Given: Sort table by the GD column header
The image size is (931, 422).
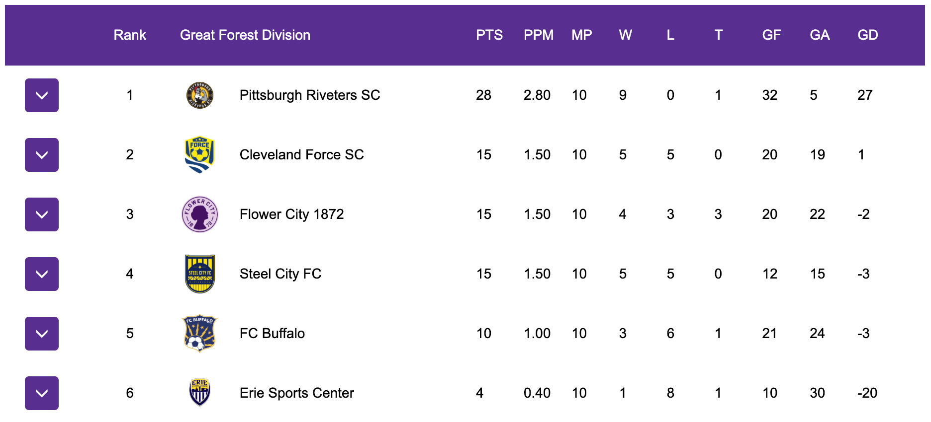Looking at the screenshot, I should pyautogui.click(x=868, y=35).
